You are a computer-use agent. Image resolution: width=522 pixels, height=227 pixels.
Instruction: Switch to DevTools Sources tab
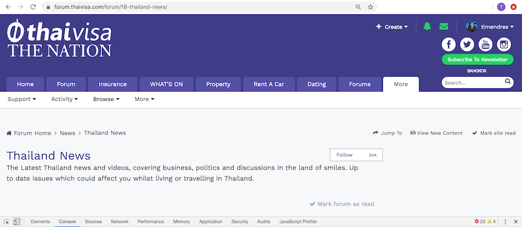[93, 222]
